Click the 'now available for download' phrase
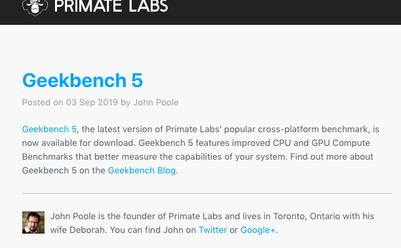Image resolution: width=401 pixels, height=248 pixels. point(78,143)
